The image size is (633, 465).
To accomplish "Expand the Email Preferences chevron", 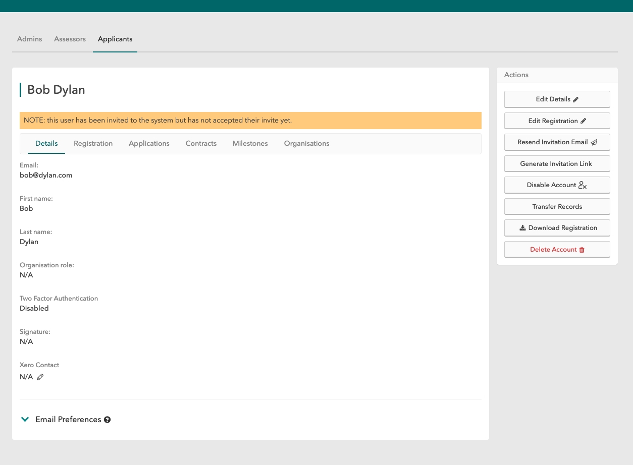I will (25, 420).
